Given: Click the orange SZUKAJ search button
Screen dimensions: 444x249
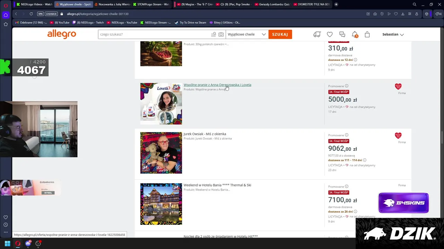Looking at the screenshot, I should 280,34.
